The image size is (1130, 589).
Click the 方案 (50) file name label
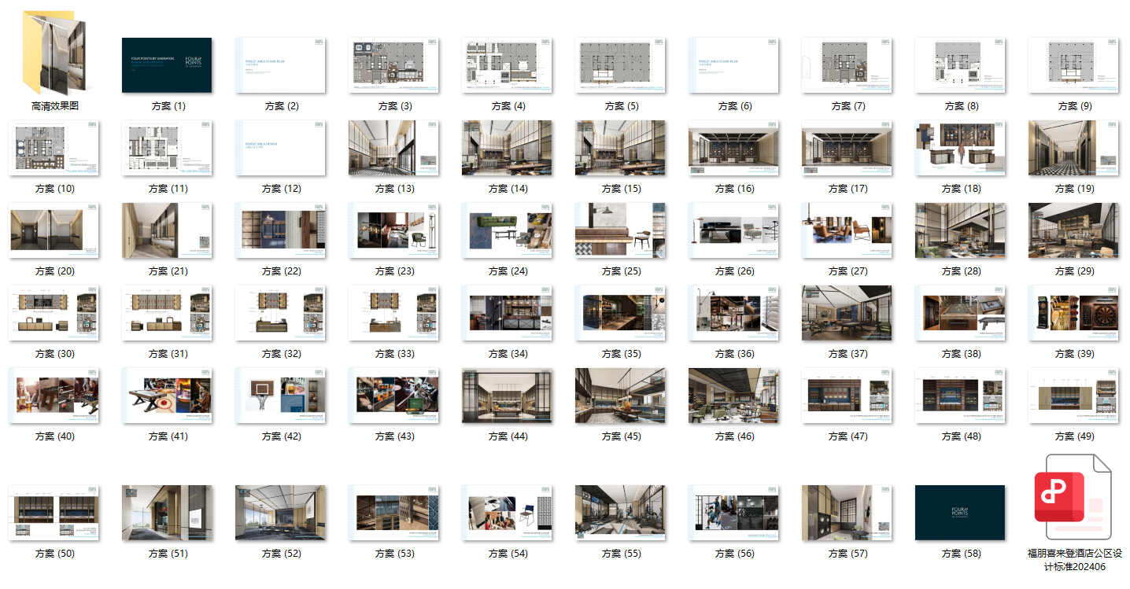(55, 554)
